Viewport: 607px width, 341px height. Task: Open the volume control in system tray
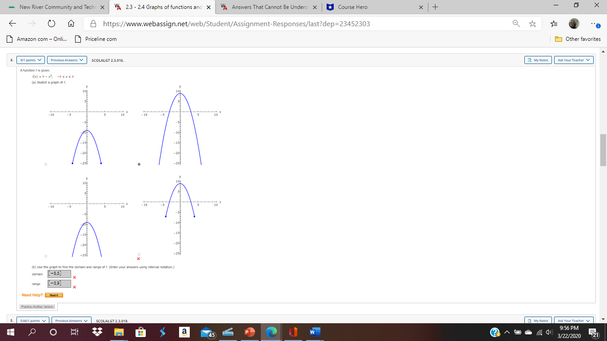(x=550, y=332)
